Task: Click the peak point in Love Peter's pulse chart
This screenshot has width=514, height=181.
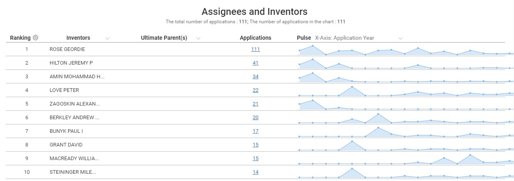Action: 352,87
